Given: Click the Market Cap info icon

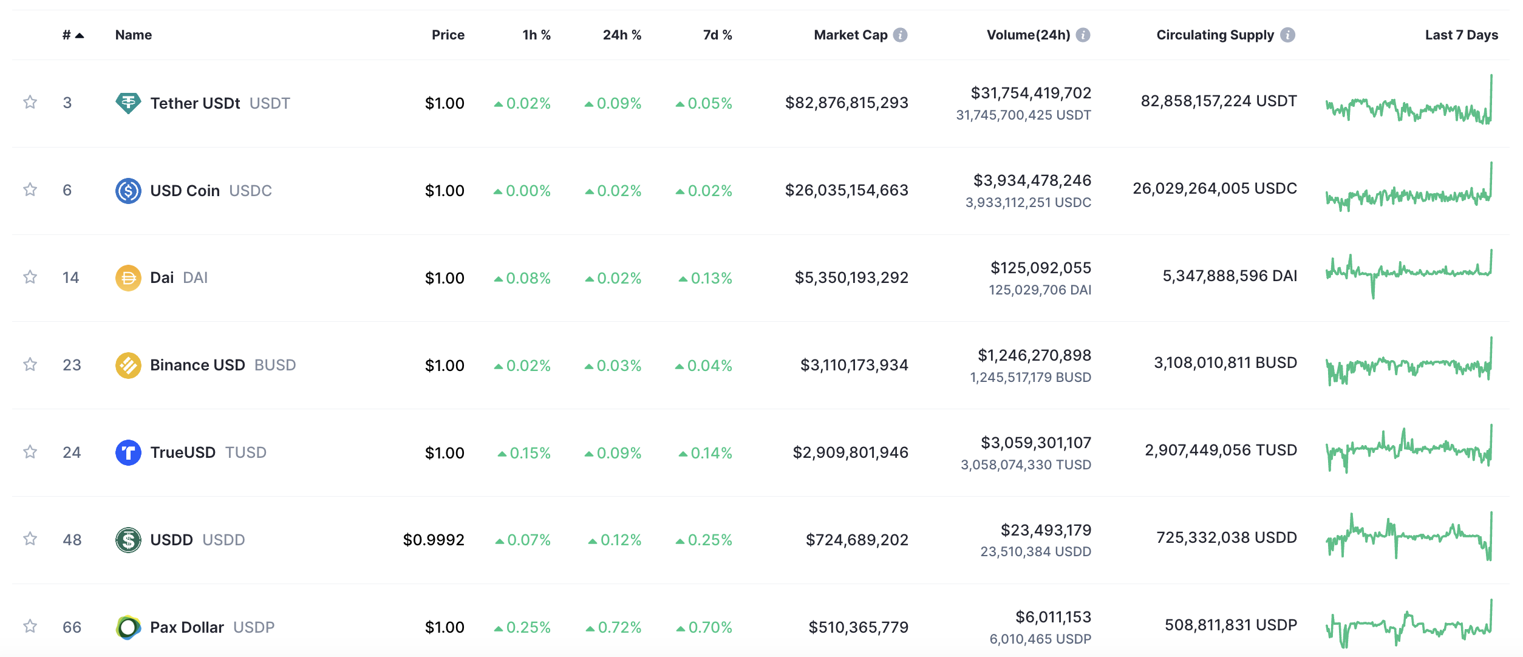Looking at the screenshot, I should click(901, 35).
